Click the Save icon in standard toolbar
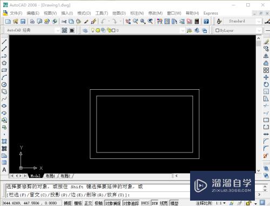The height and width of the screenshot is (206, 270). [23, 22]
